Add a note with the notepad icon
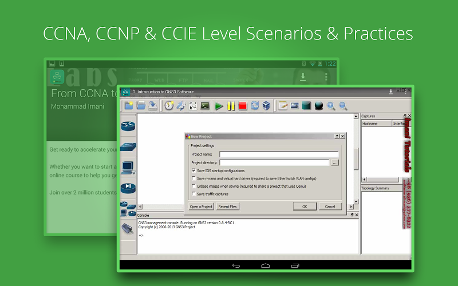Screen dimensions: 458x286 tap(283, 105)
